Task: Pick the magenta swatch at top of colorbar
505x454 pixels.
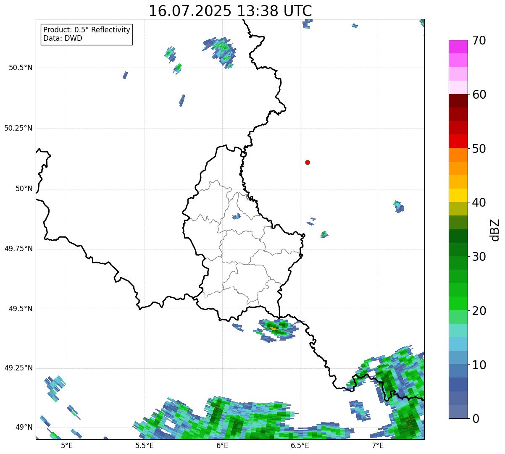Action: coord(458,47)
